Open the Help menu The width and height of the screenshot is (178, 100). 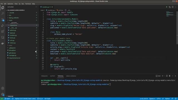(x=33, y=4)
